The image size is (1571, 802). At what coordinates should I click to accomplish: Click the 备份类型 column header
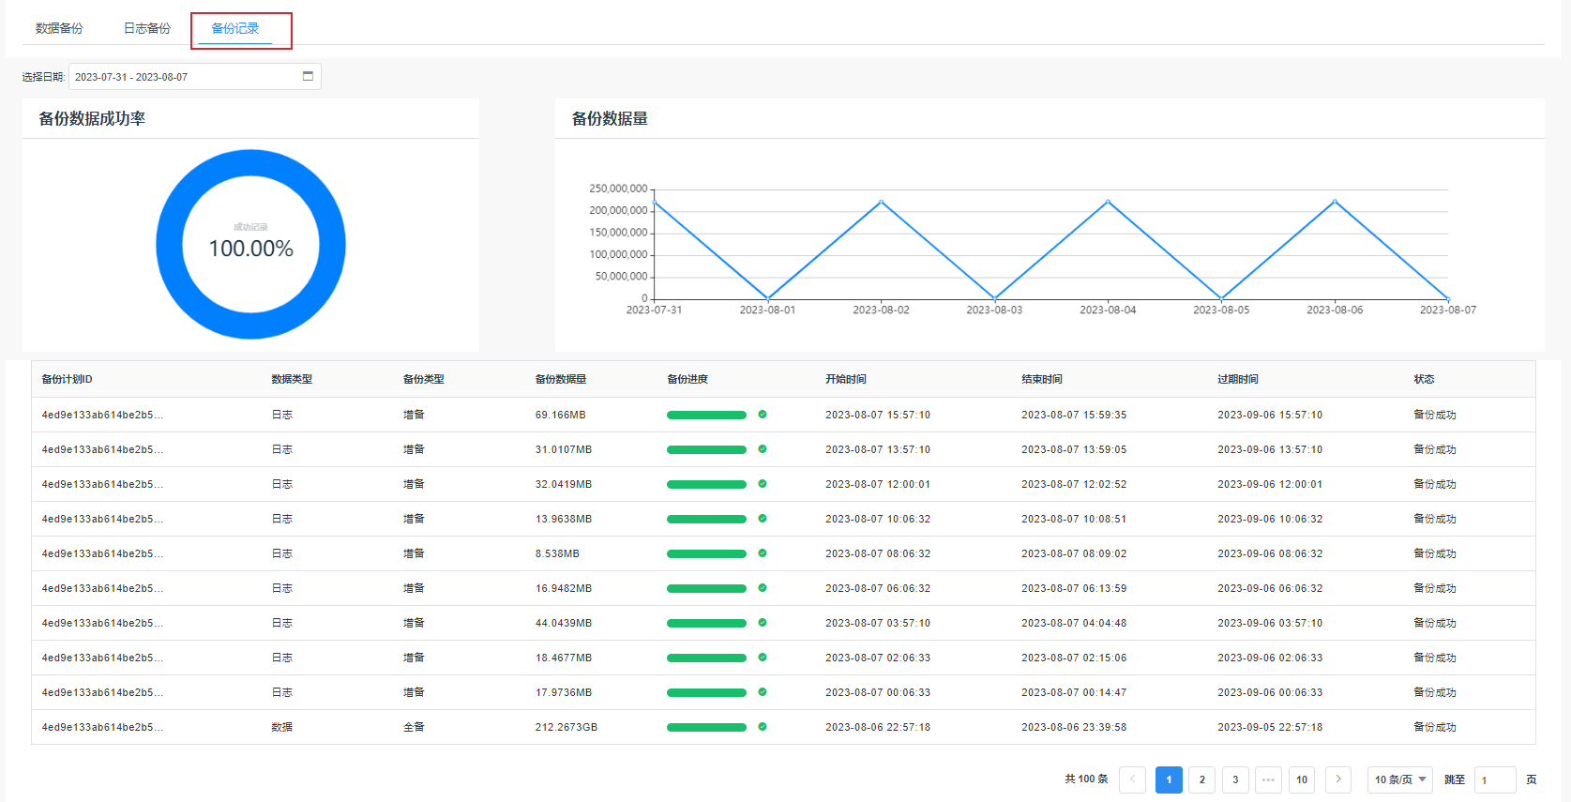424,379
